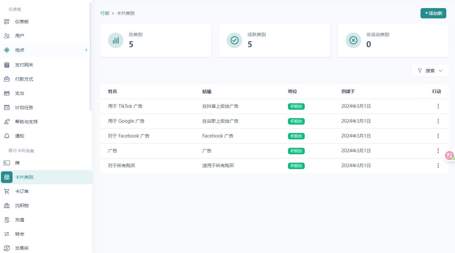The height and width of the screenshot is (253, 455).
Task: Click the X circle icon in 非活动类别 card
Action: tap(353, 40)
